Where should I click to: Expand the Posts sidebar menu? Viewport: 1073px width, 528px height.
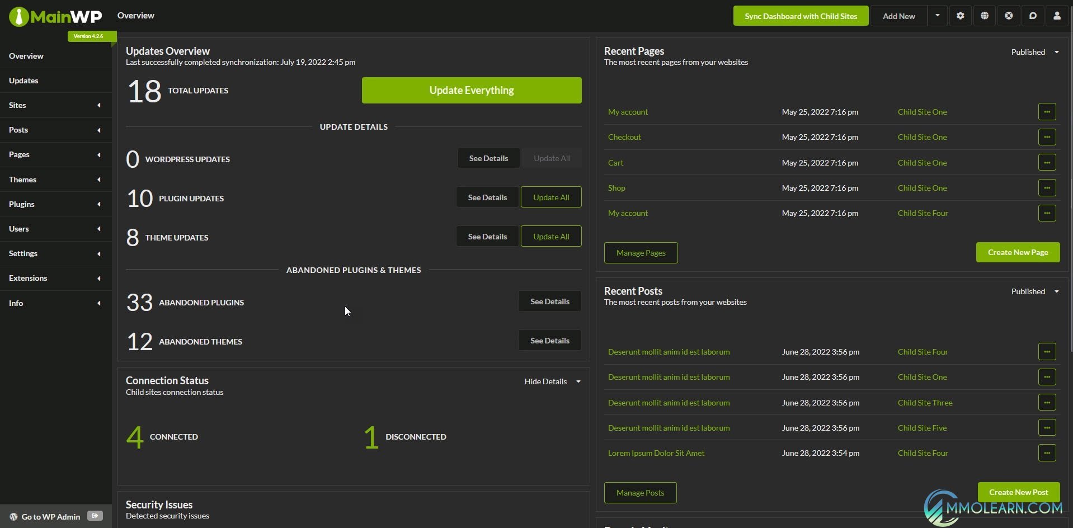[x=55, y=130]
